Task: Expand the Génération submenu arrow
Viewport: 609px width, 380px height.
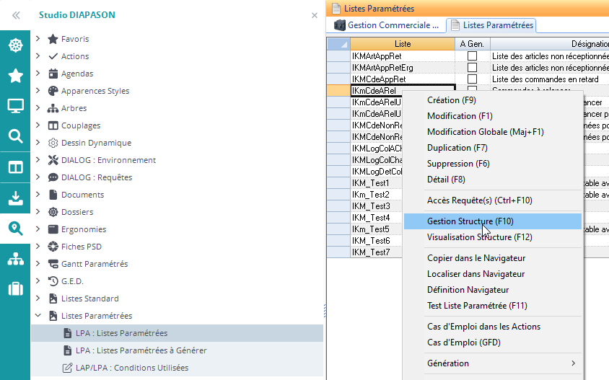Action: coord(574,363)
